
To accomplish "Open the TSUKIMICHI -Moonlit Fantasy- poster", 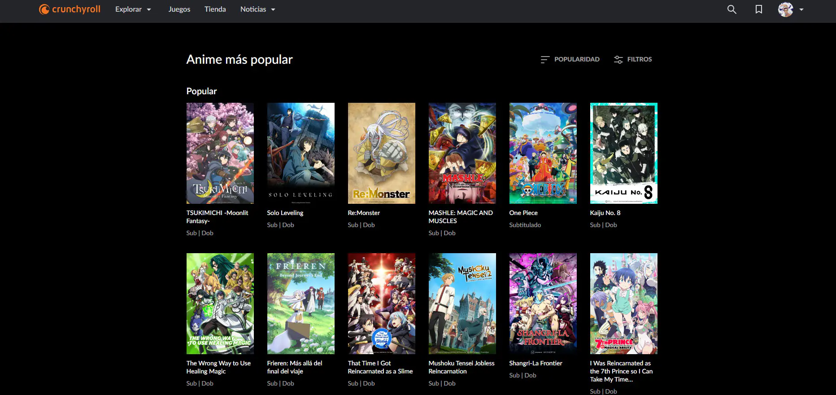I will (x=220, y=153).
